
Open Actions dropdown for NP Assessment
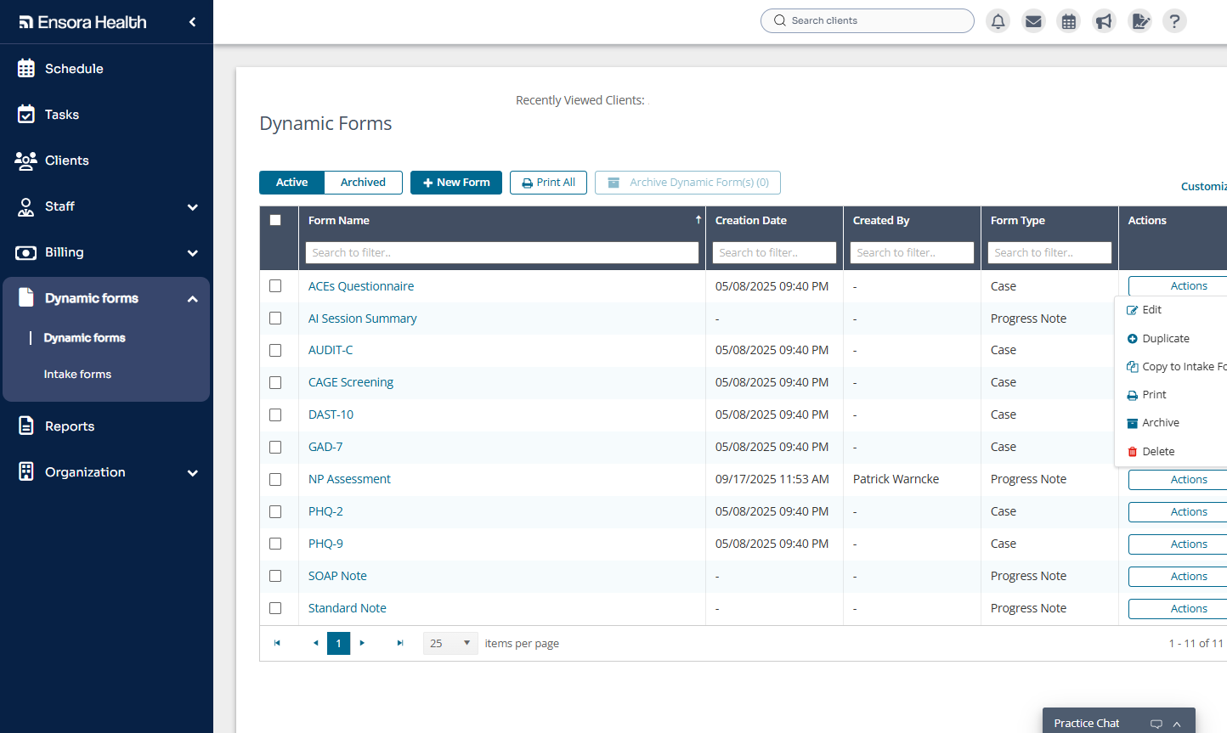[x=1178, y=480]
